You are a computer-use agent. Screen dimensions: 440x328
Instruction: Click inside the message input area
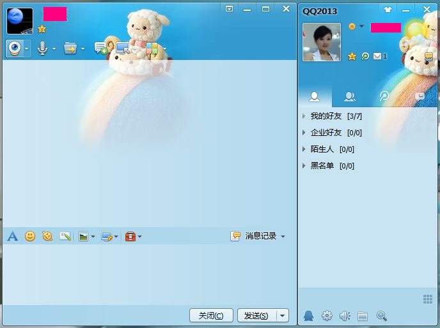149,274
